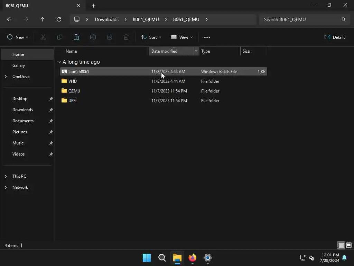Navigate up one folder level

42,19
